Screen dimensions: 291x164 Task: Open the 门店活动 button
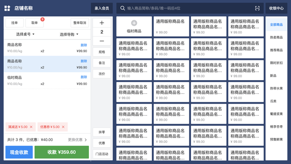102,154
